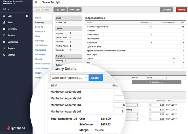Click the Transfer Out column header
Screen dimensions: 188x134
tap(146, 23)
